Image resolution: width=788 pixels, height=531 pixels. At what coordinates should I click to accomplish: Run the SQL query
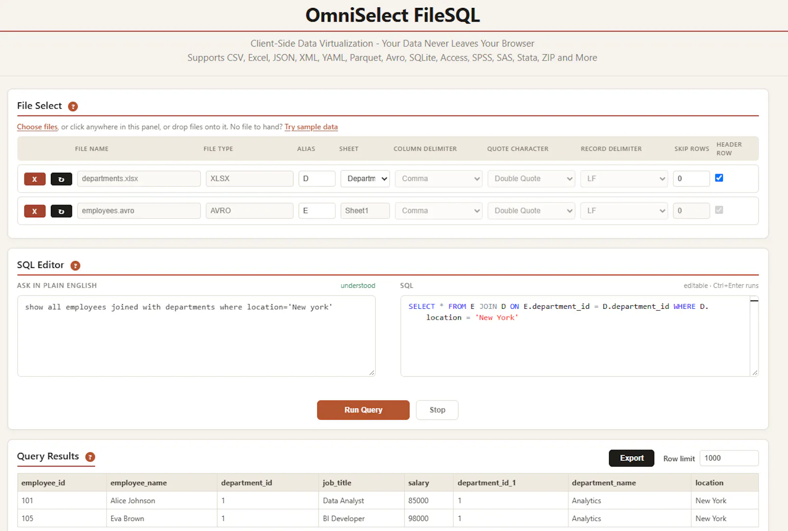coord(363,410)
